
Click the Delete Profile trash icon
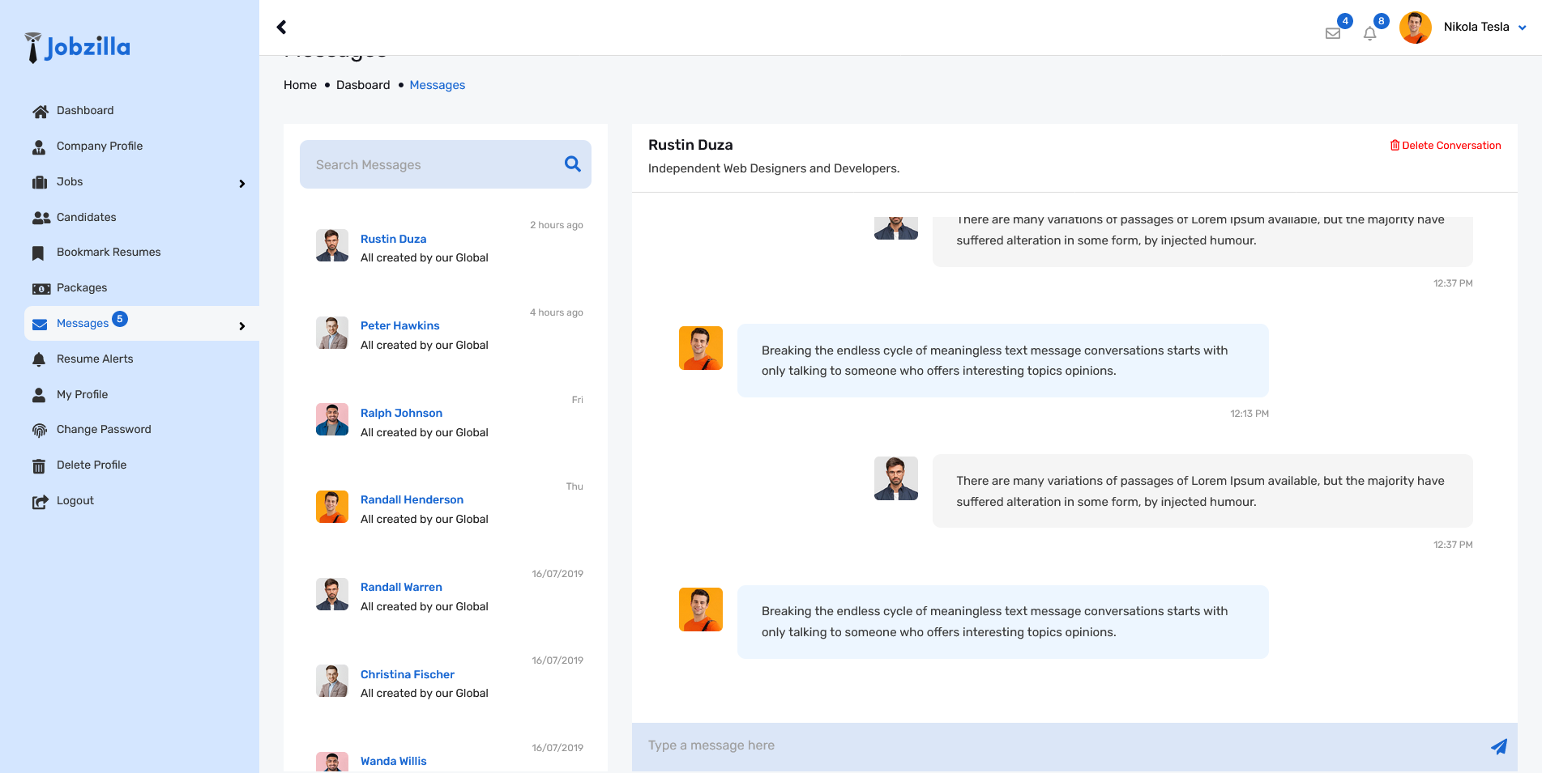[x=38, y=466]
